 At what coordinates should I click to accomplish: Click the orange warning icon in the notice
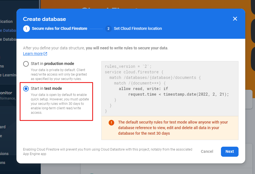point(112,122)
